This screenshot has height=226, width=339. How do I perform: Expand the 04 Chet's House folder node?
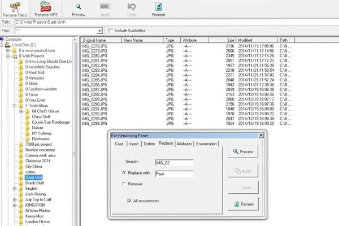pos(21,111)
